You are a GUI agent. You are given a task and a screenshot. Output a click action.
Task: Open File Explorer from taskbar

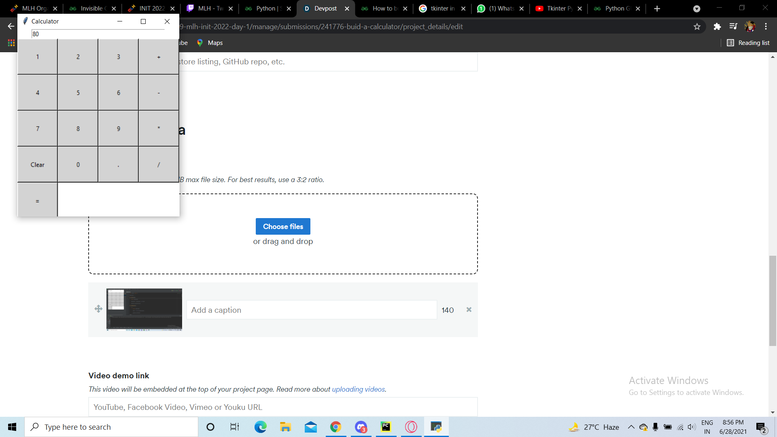coord(285,427)
